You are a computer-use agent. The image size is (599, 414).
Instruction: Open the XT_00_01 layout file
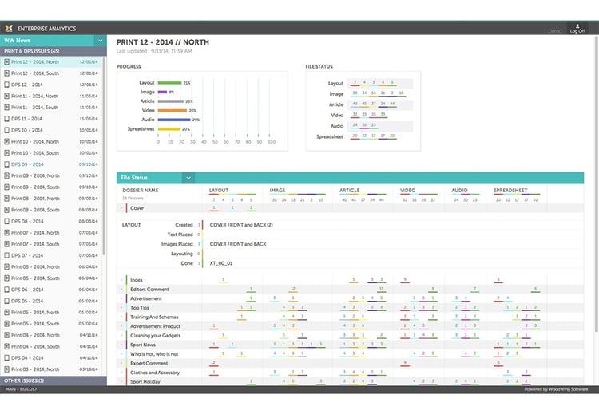click(221, 262)
